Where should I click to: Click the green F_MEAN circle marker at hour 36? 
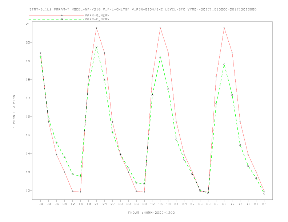[136, 182]
